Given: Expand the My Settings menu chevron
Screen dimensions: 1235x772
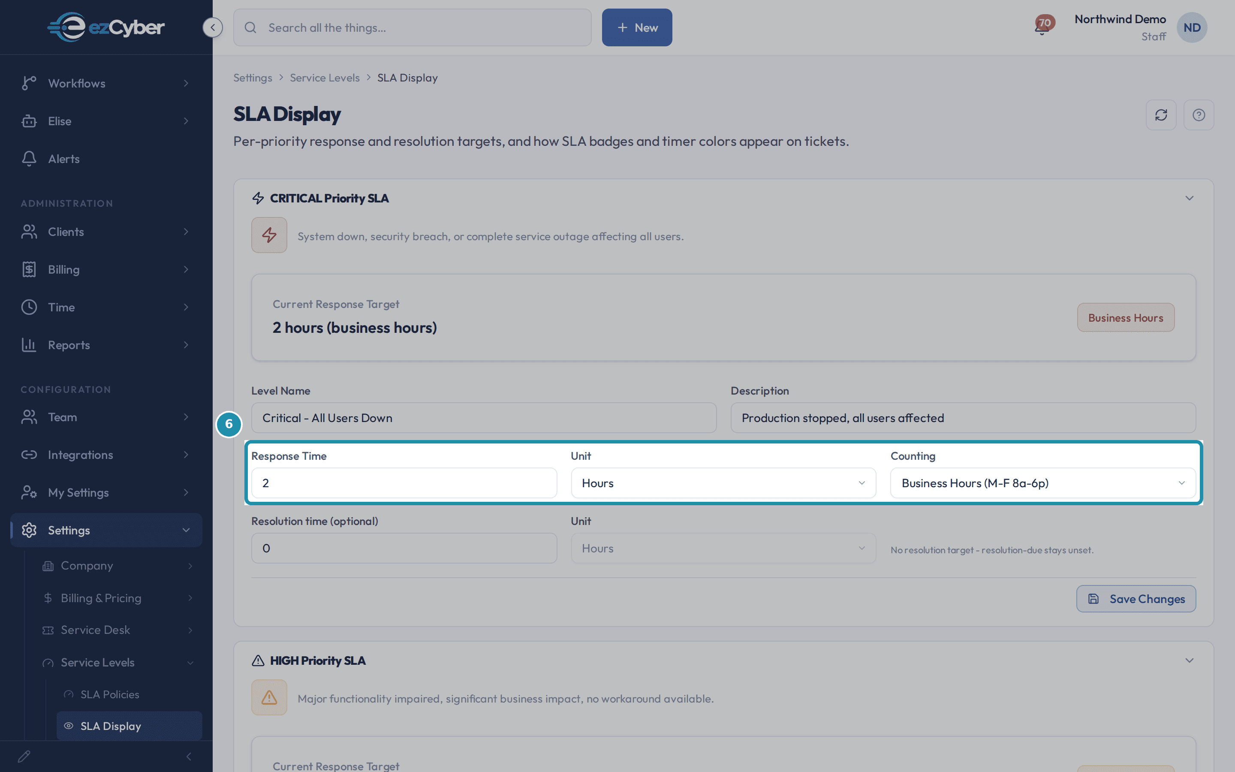Looking at the screenshot, I should point(186,493).
